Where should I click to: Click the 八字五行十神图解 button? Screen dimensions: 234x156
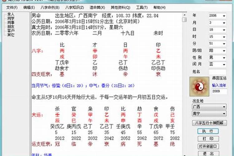209,123
